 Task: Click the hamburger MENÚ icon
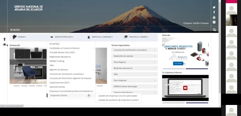point(12,30)
